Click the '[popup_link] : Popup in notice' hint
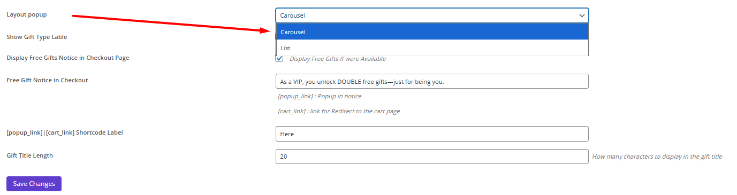 (320, 96)
